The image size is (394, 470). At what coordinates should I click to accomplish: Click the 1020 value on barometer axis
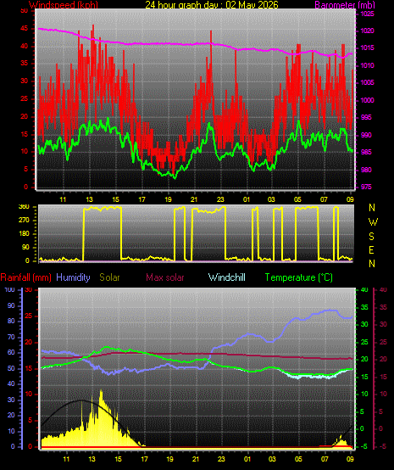(367, 31)
